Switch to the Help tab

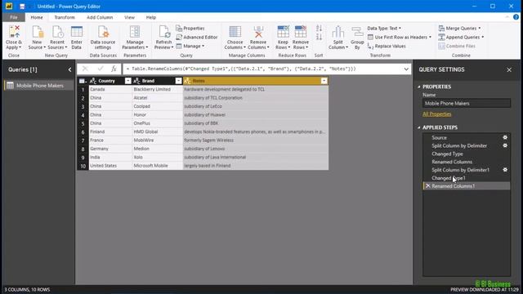pos(150,17)
